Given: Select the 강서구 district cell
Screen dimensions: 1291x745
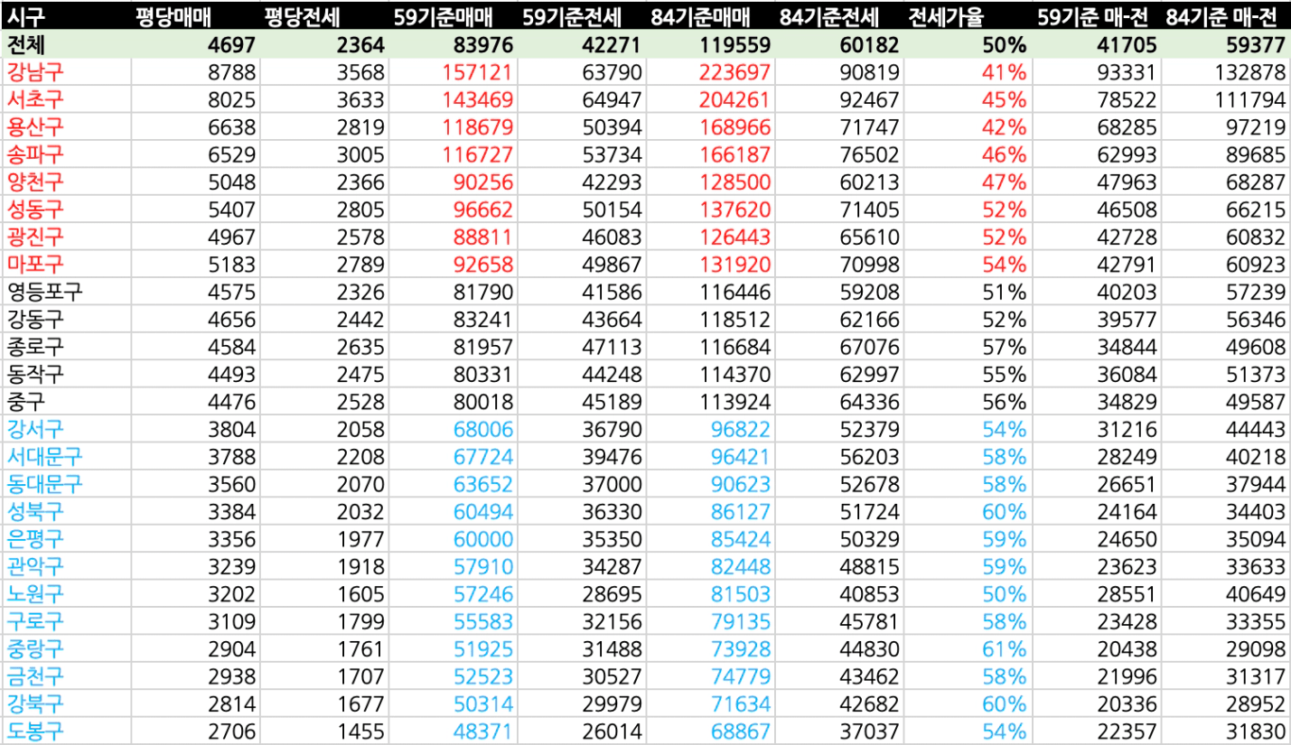Looking at the screenshot, I should coord(35,429).
